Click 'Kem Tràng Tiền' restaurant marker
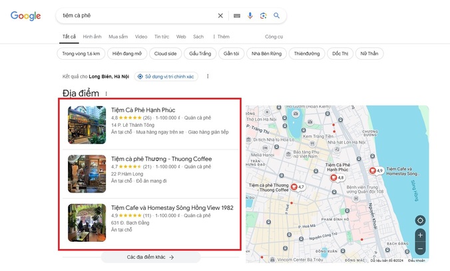 point(312,143)
